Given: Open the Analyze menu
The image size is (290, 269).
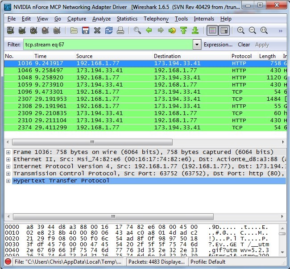Looking at the screenshot, I should click(x=101, y=19).
